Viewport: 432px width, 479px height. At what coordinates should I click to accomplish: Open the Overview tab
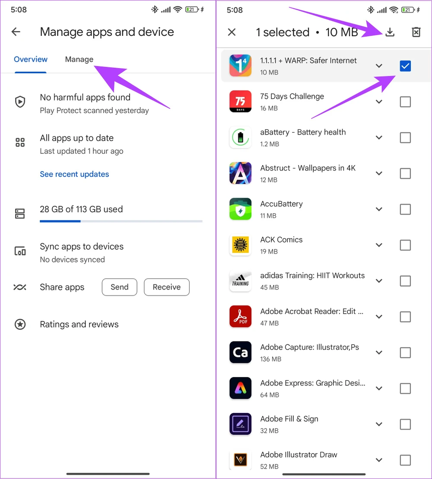click(31, 60)
